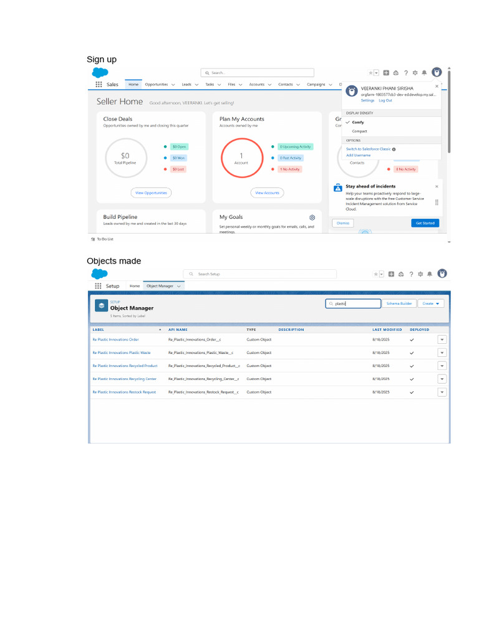The width and height of the screenshot is (479, 638).
Task: Click the Search Setup box
Action: click(x=260, y=274)
